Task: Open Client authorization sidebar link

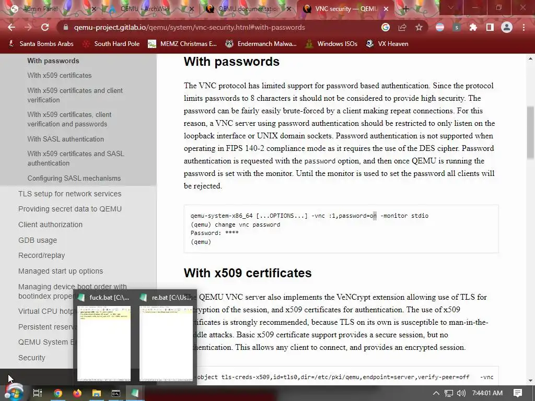Action: (50, 225)
